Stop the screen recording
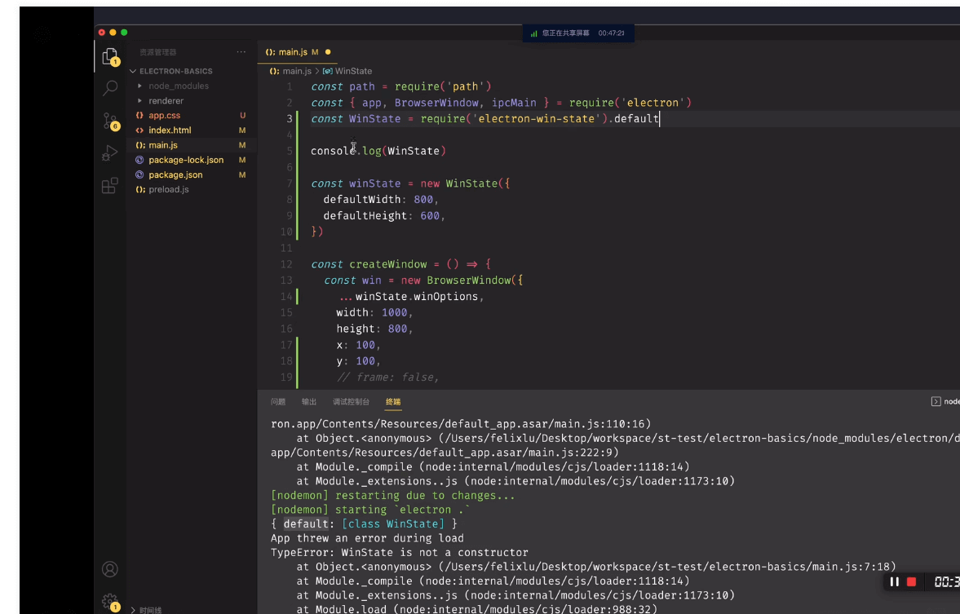The height and width of the screenshot is (614, 960). 912,581
